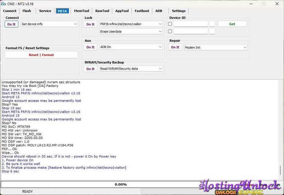The image size is (284, 195).
Task: Expand the FRP/b infinix|itel|tecno|viallon dropdown
Action: coord(131,24)
